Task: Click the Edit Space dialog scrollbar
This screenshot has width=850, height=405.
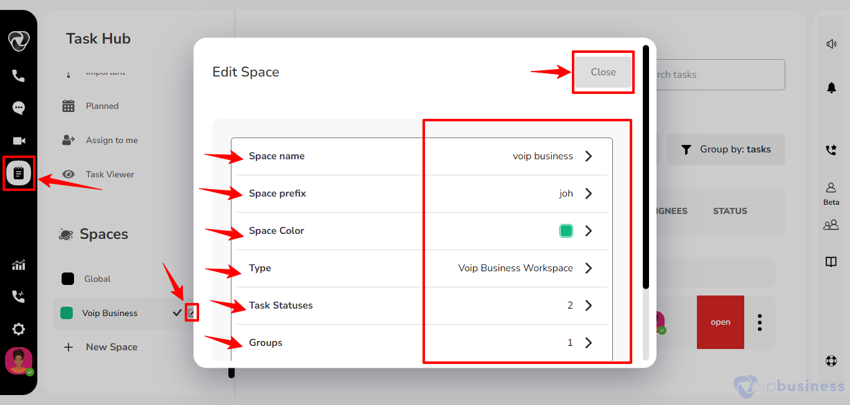Action: tap(646, 167)
